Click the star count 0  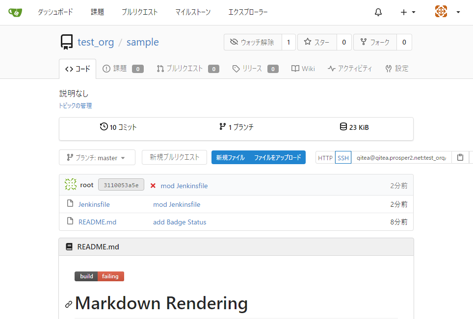click(x=344, y=42)
